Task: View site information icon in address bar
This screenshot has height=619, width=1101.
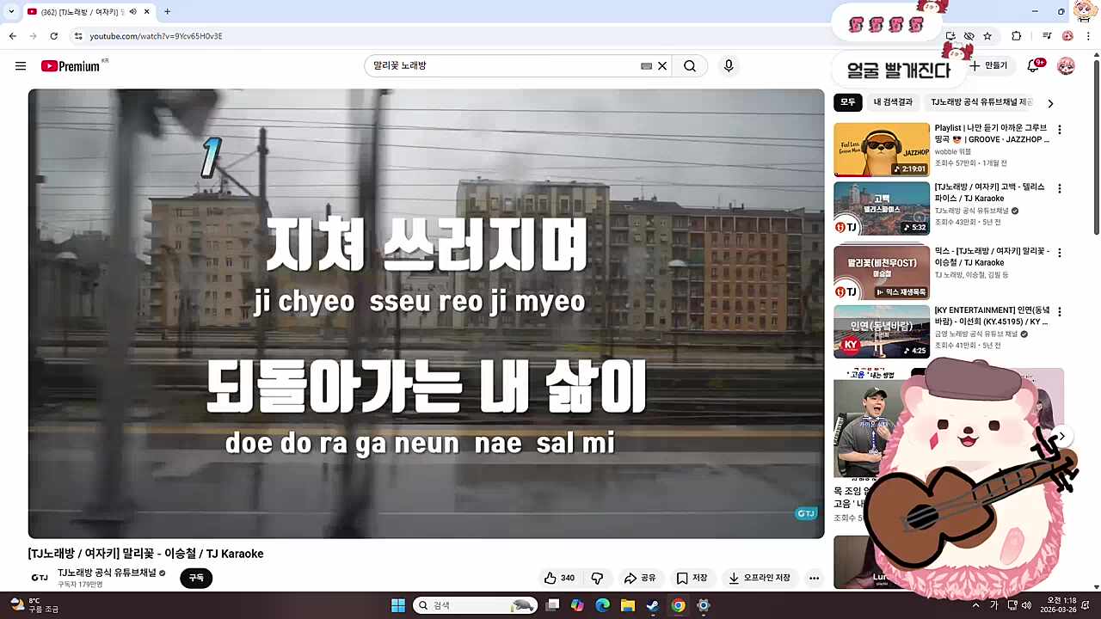Action: tap(78, 36)
